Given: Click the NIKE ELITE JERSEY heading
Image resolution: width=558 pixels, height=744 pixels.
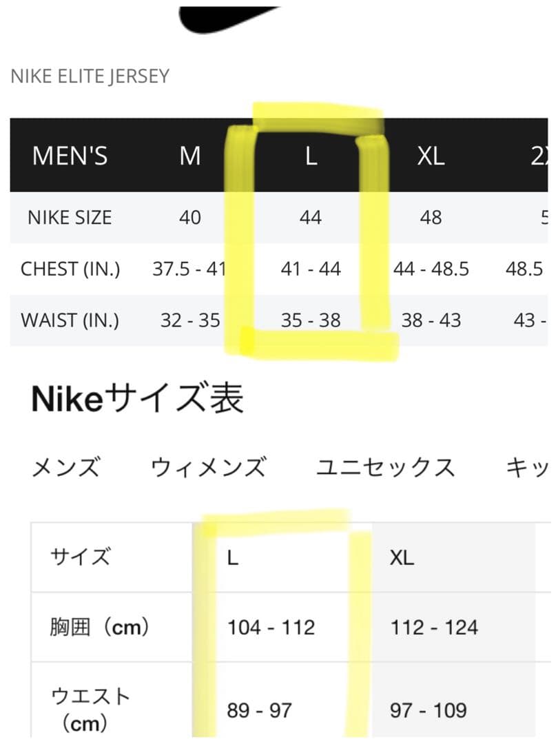Looking at the screenshot, I should tap(88, 77).
